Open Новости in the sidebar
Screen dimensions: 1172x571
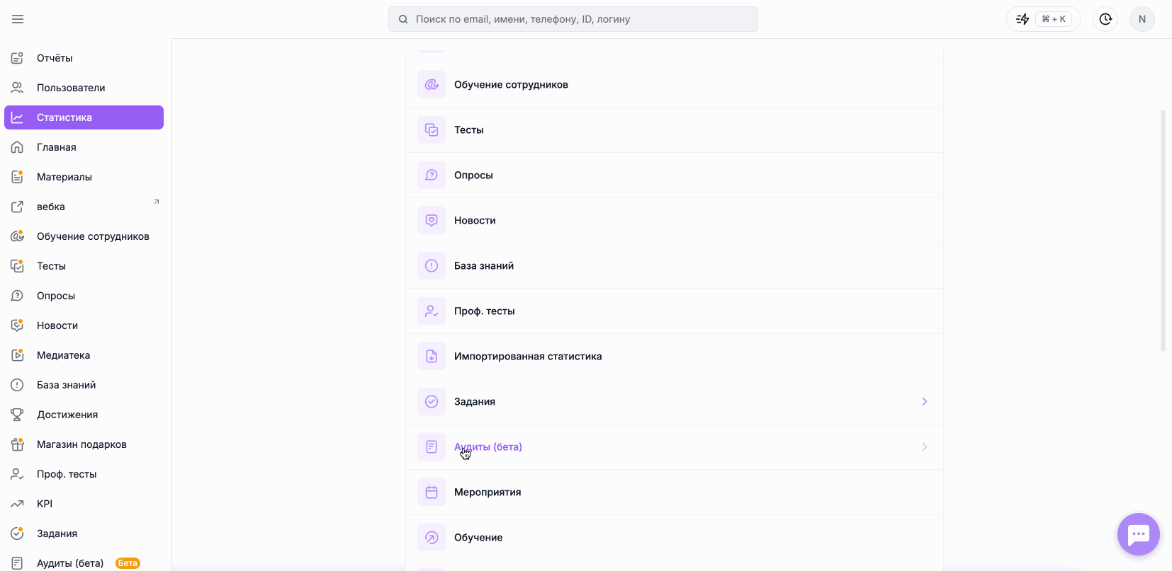point(84,325)
